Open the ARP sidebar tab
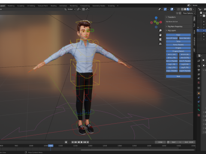The width and height of the screenshot is (206, 154). point(194,50)
